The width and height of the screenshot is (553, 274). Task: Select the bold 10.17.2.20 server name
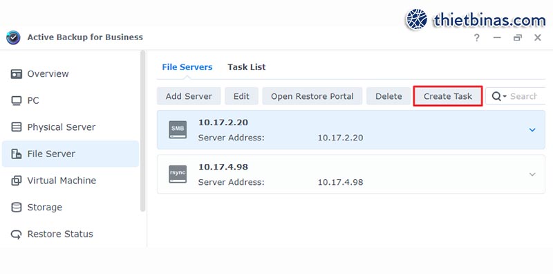(x=223, y=122)
